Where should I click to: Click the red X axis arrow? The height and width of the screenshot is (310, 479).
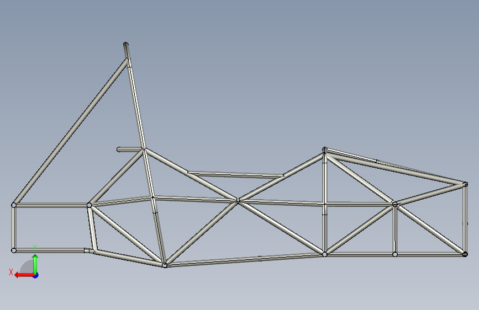24,275
